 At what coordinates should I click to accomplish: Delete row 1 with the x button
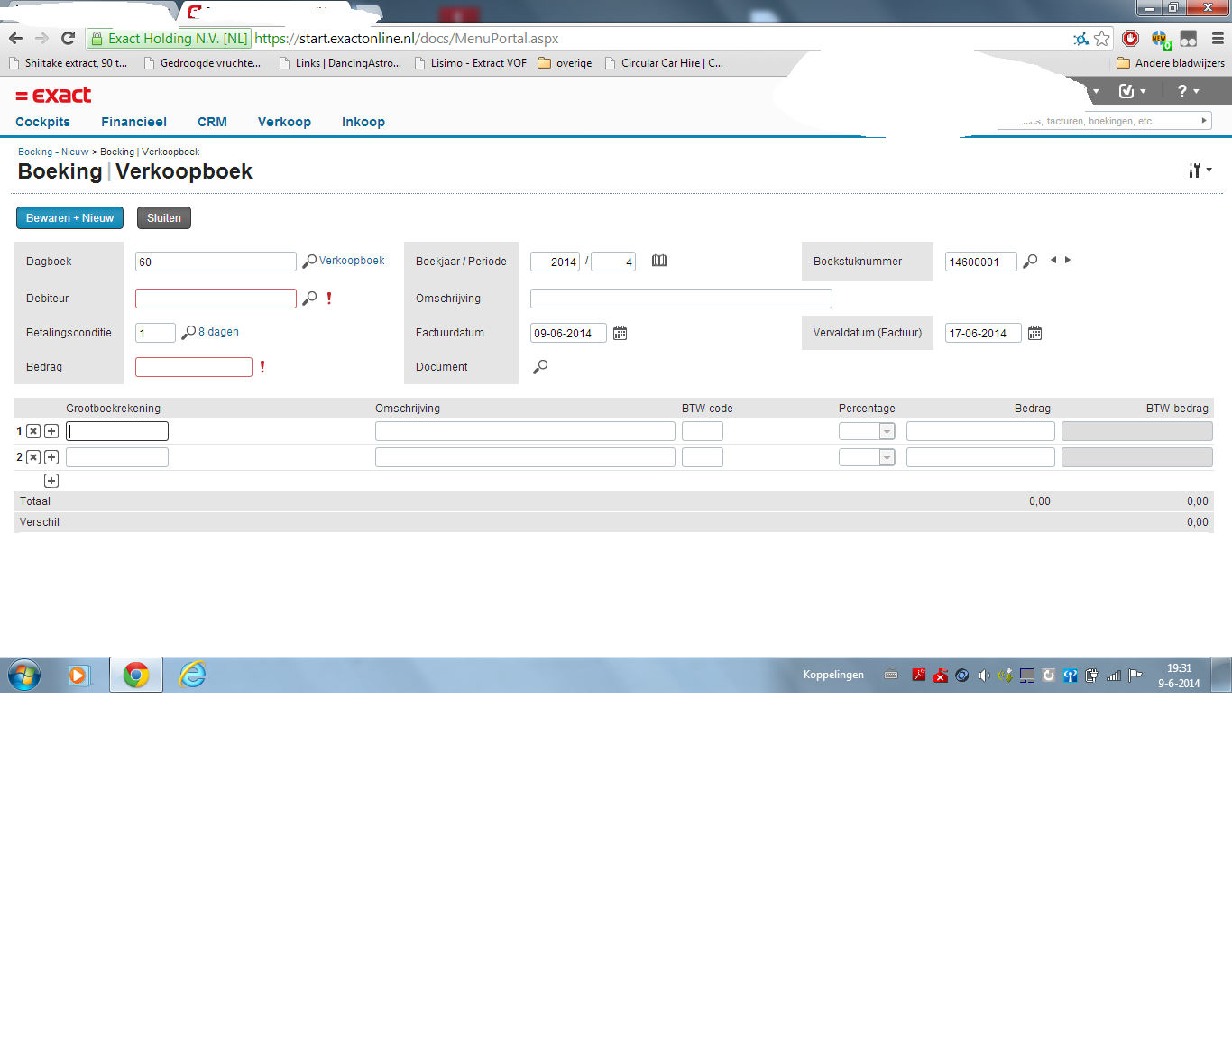[x=33, y=432]
